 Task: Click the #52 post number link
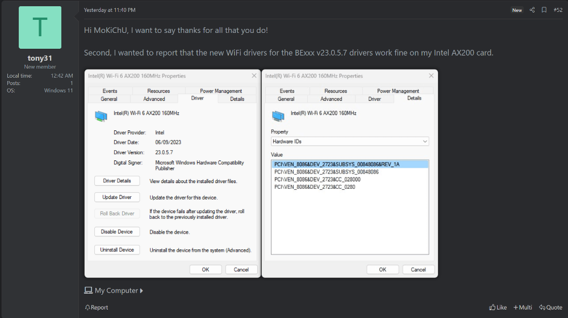(558, 10)
